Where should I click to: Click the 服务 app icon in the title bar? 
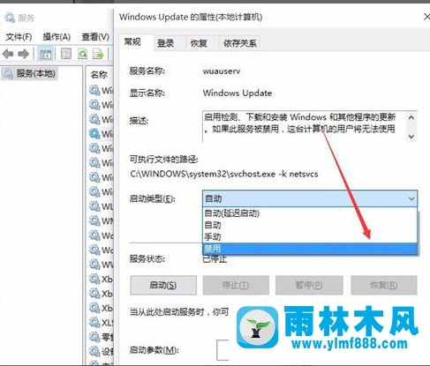[x=10, y=18]
